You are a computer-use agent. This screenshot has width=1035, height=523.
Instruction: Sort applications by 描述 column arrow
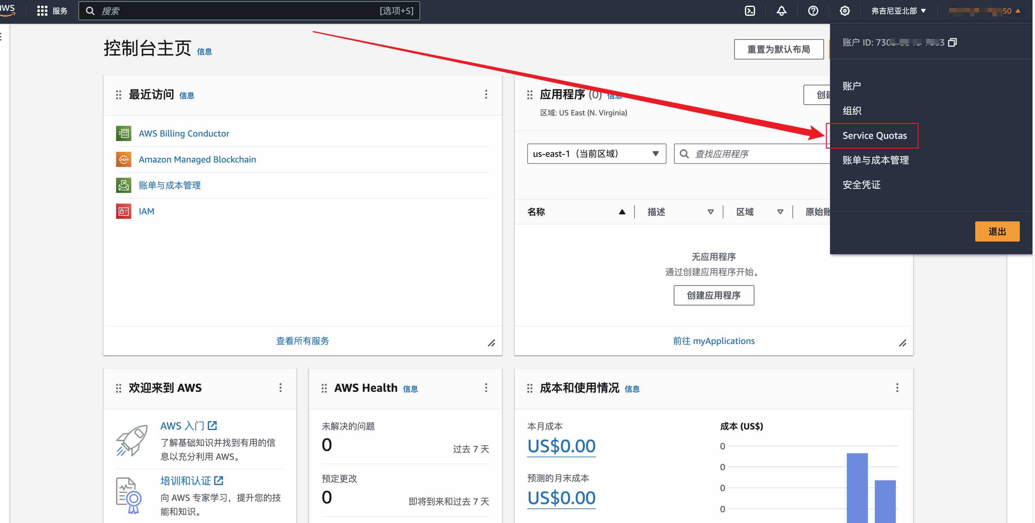coord(710,212)
